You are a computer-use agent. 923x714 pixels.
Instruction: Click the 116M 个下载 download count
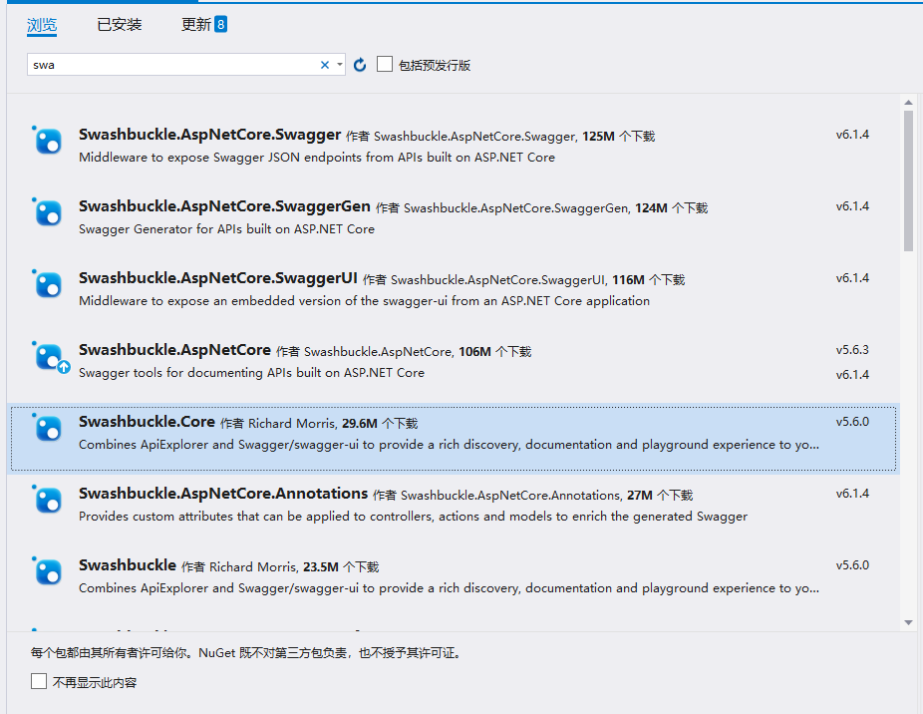(649, 280)
